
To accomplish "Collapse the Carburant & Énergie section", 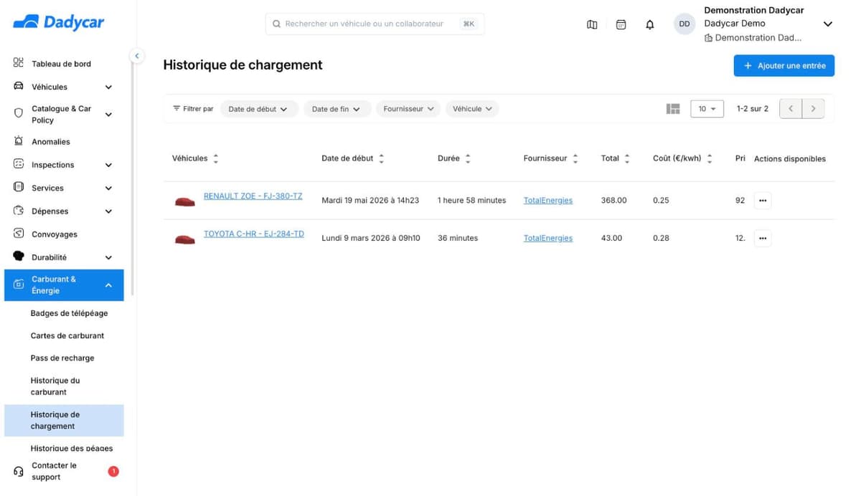I will 108,285.
